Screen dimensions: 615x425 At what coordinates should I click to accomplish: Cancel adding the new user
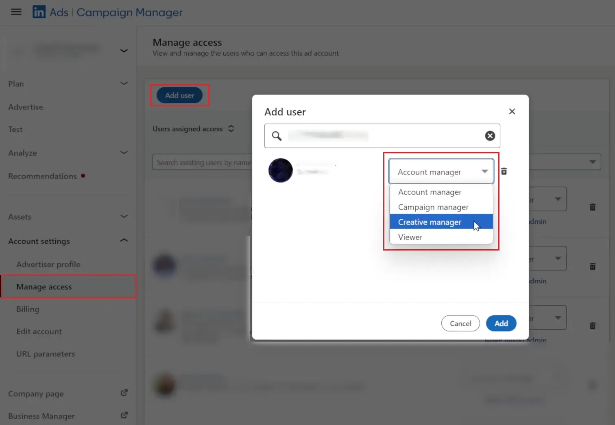click(460, 323)
